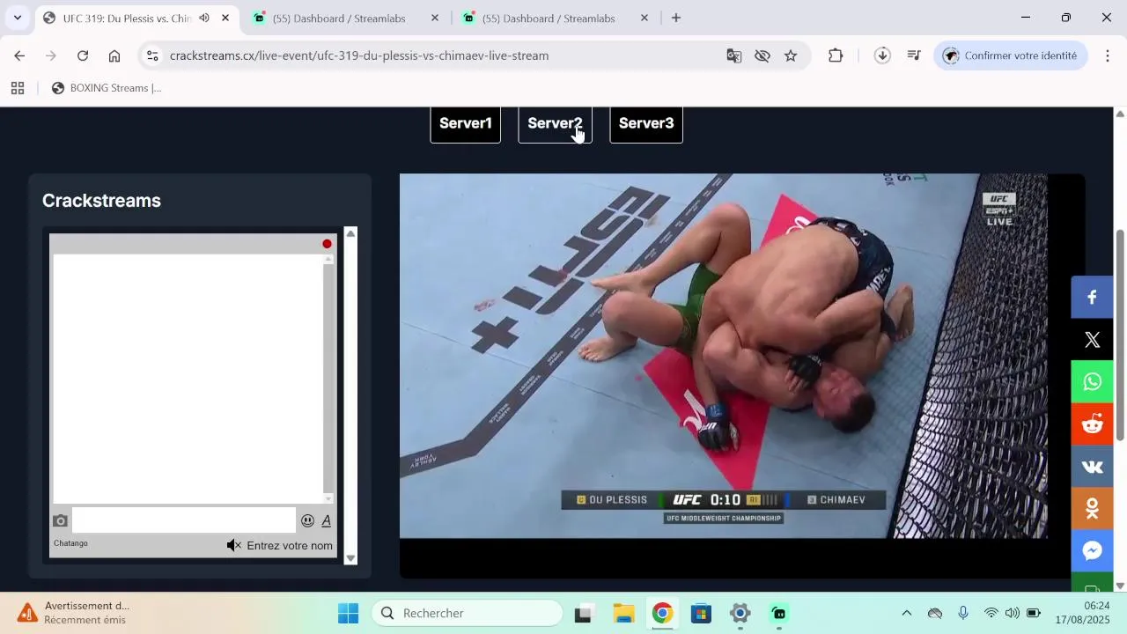Share on VK icon
Screen dimensions: 1127x634
click(1092, 467)
